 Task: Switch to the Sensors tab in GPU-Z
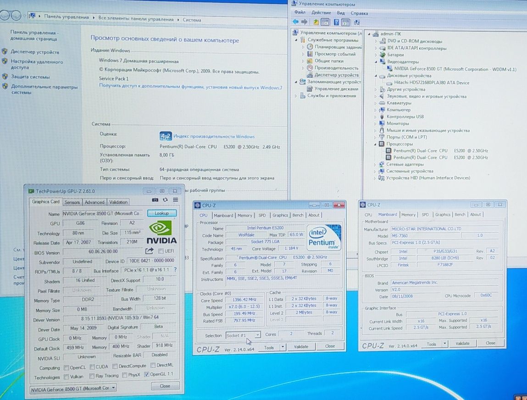pyautogui.click(x=72, y=202)
